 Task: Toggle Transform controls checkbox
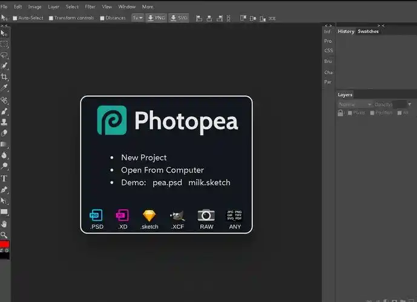coord(51,18)
